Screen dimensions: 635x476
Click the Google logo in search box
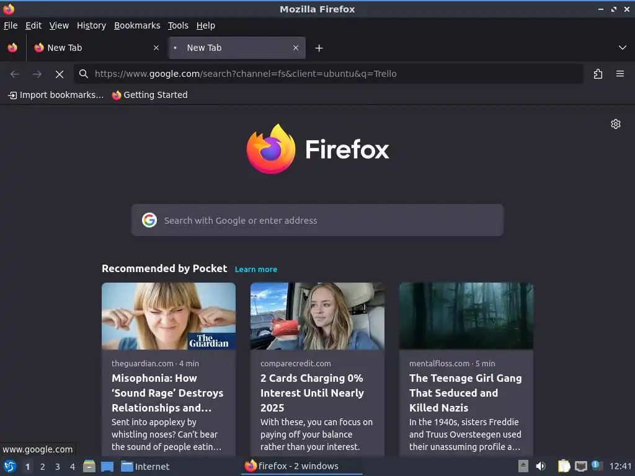pyautogui.click(x=149, y=220)
